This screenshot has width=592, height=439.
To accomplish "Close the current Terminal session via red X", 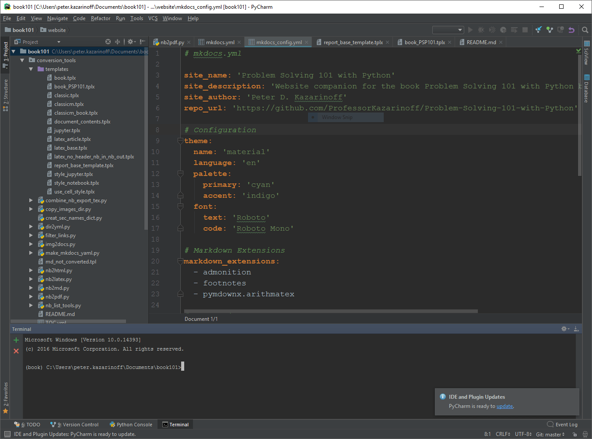I will (16, 351).
